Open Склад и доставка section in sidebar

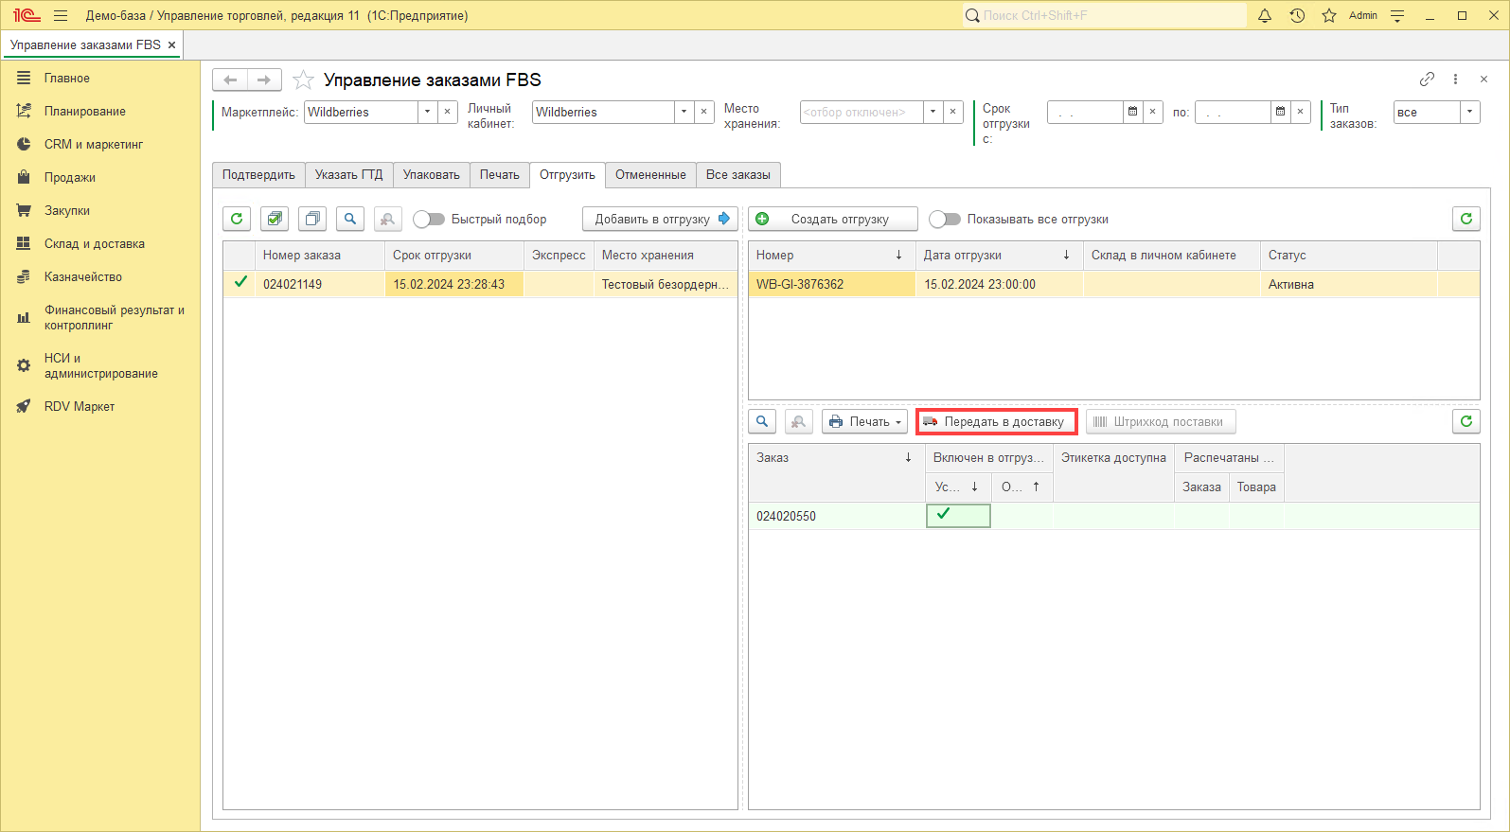click(x=95, y=243)
